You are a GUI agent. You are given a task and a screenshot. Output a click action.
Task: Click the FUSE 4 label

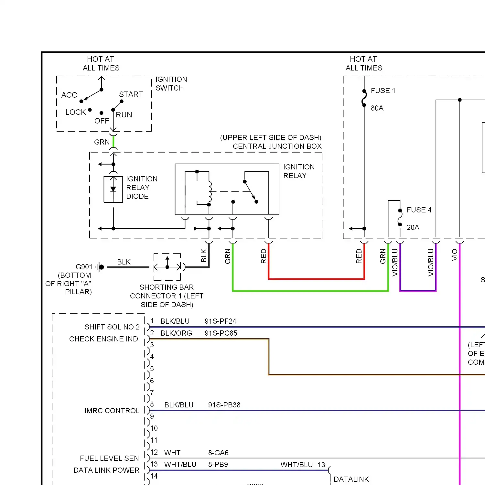tap(419, 210)
